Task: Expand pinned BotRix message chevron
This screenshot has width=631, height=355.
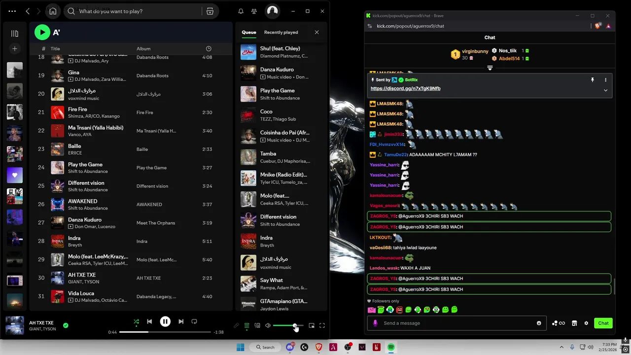Action: (605, 90)
